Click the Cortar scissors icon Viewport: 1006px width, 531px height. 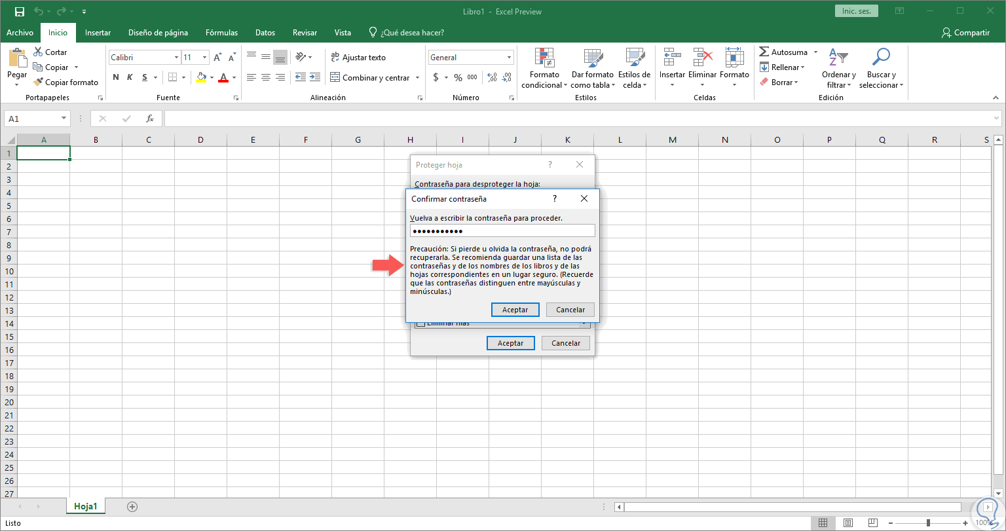coord(38,52)
